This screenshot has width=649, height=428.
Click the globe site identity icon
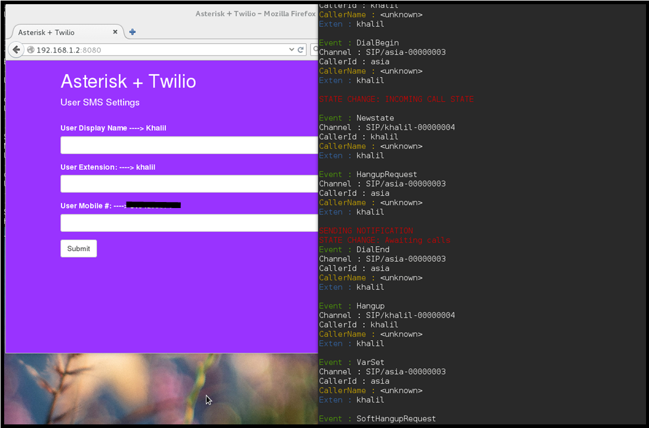(x=30, y=50)
